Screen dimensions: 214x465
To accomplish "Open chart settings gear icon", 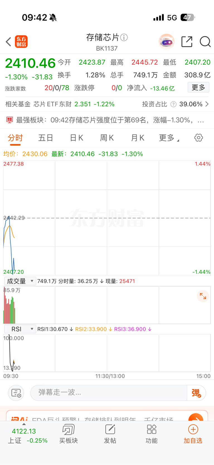I will click(x=198, y=138).
